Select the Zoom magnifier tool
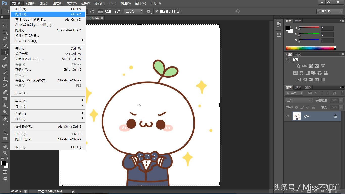 pos(5,153)
